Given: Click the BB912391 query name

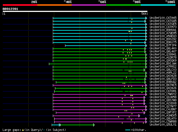Looking at the screenshot, I should 10,9.
